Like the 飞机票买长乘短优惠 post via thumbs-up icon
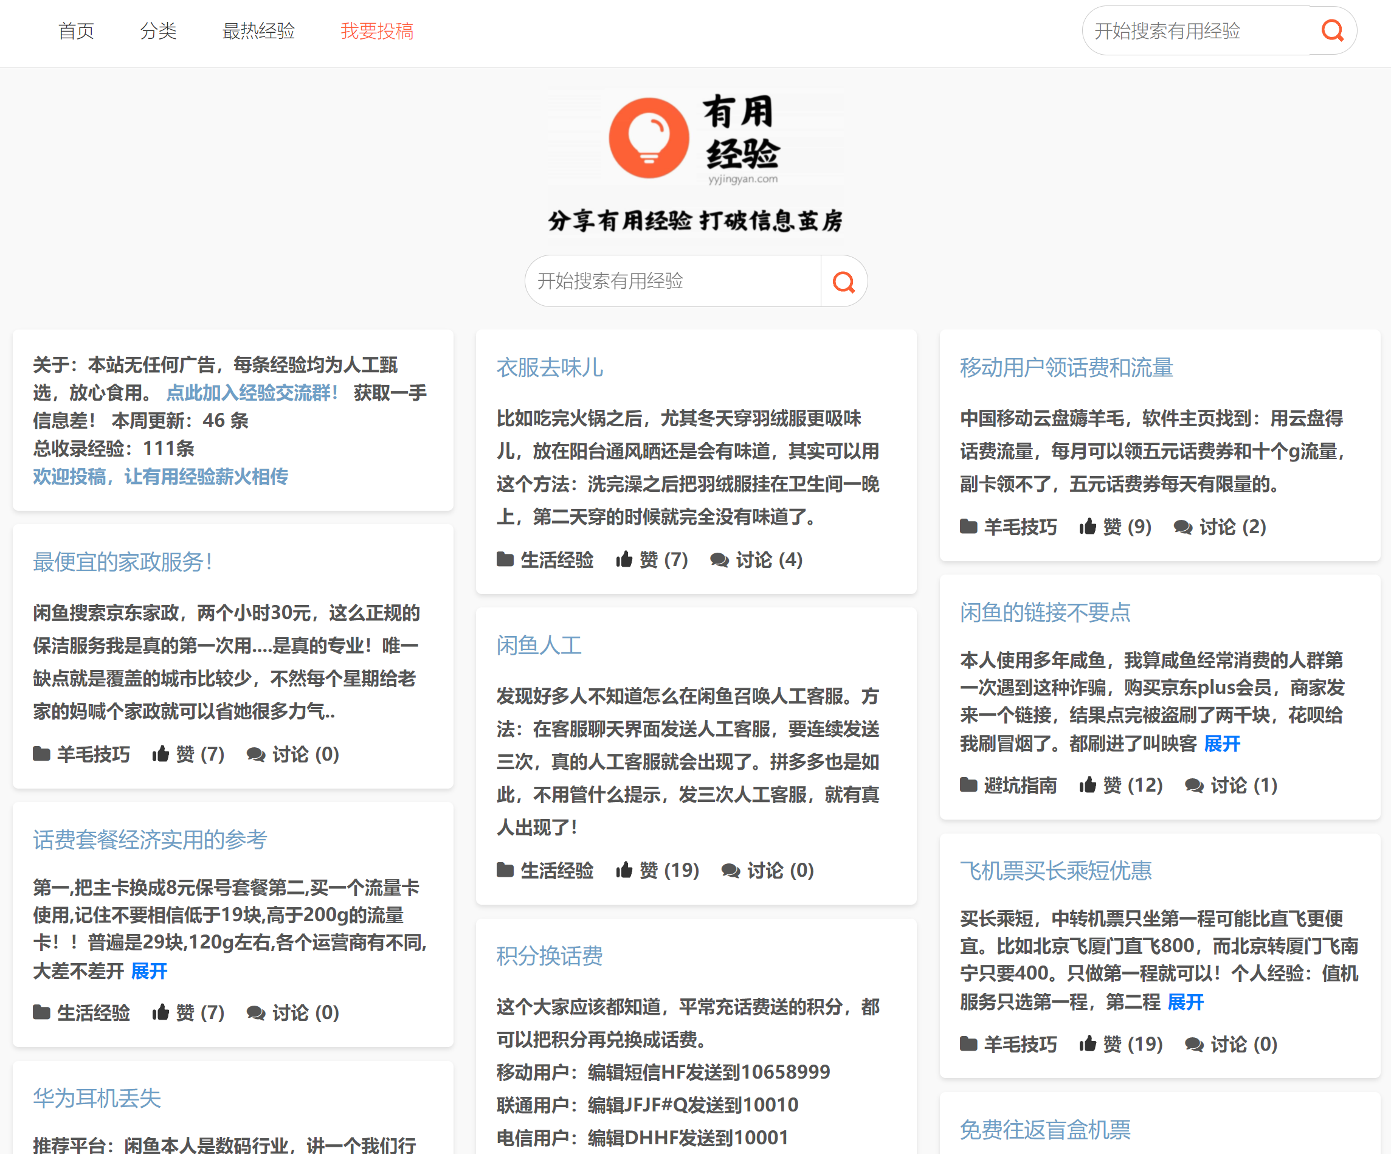 point(1088,1044)
